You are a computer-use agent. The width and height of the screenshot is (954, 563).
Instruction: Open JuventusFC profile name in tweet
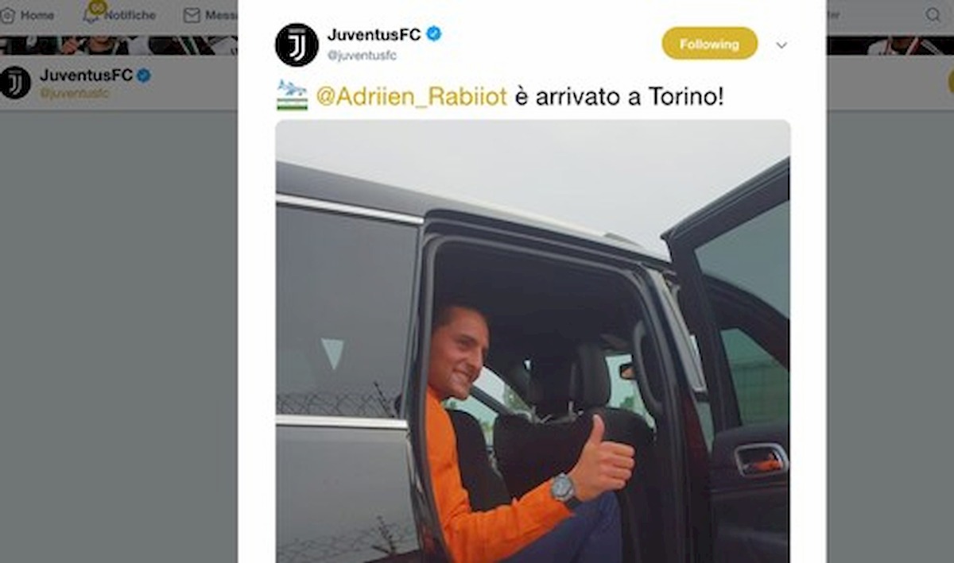(374, 34)
